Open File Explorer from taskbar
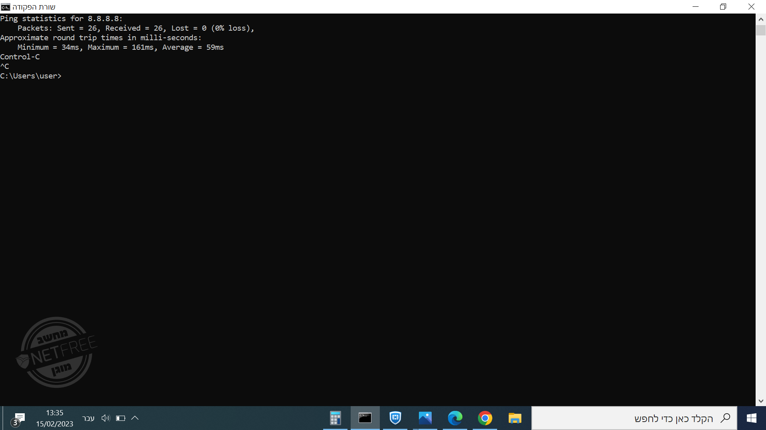This screenshot has height=430, width=766. coord(515,418)
